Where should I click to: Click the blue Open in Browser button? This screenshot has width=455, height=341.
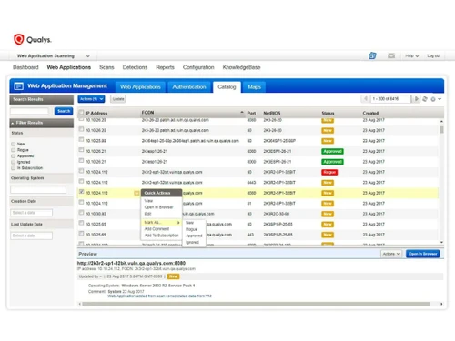coord(423,254)
